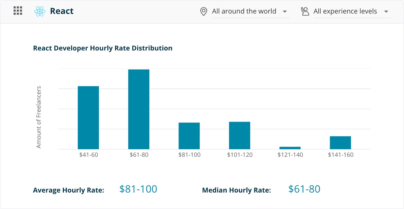Click the median hourly rate value $61-80

304,189
